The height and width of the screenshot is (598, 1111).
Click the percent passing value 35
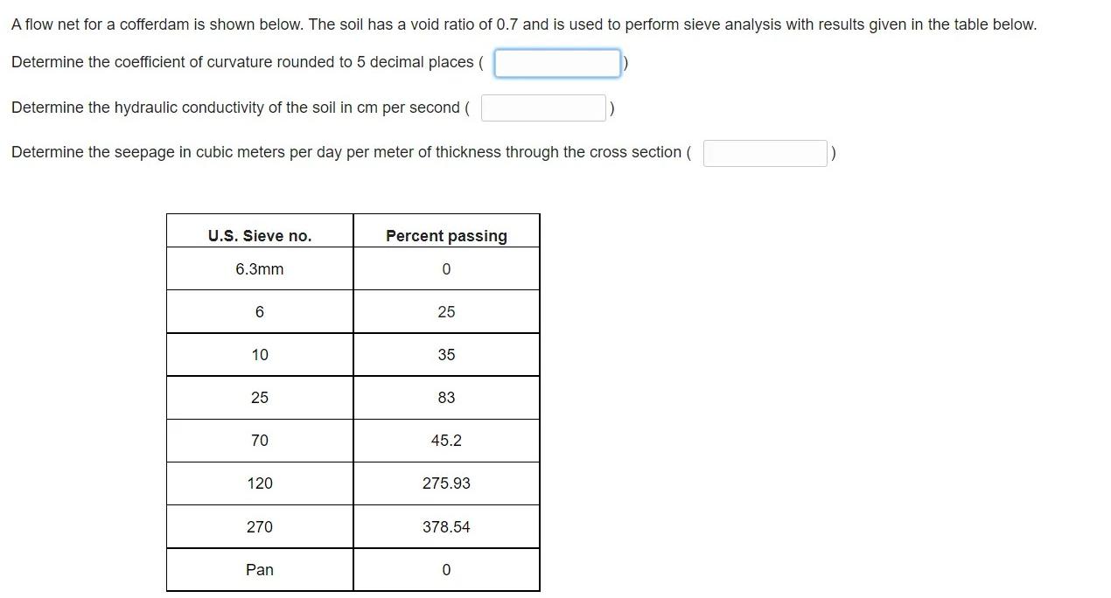[446, 354]
